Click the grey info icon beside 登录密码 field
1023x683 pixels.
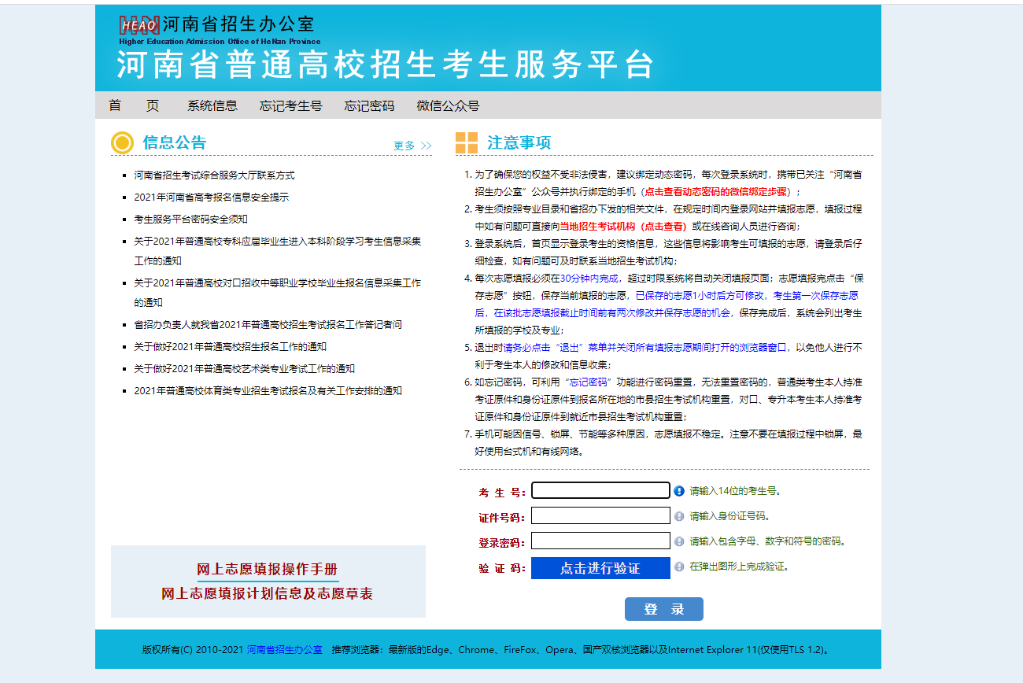679,541
